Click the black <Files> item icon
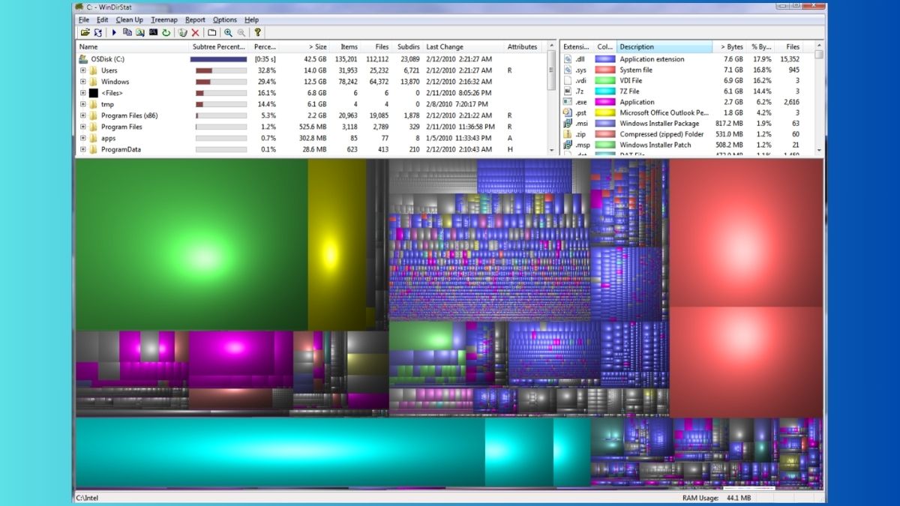Image resolution: width=900 pixels, height=506 pixels. point(94,93)
